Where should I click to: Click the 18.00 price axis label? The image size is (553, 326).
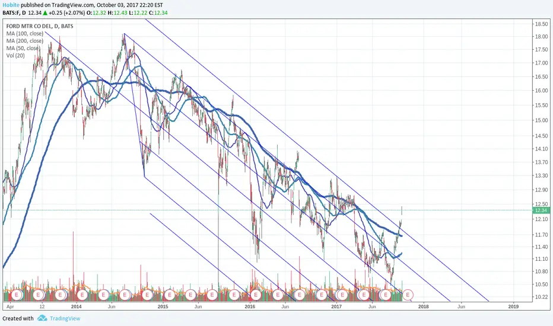tap(541, 37)
